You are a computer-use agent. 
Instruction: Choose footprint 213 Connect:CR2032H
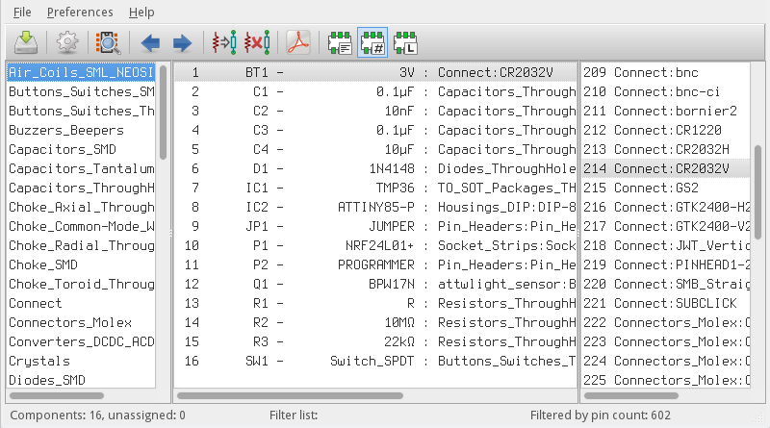[x=666, y=149]
